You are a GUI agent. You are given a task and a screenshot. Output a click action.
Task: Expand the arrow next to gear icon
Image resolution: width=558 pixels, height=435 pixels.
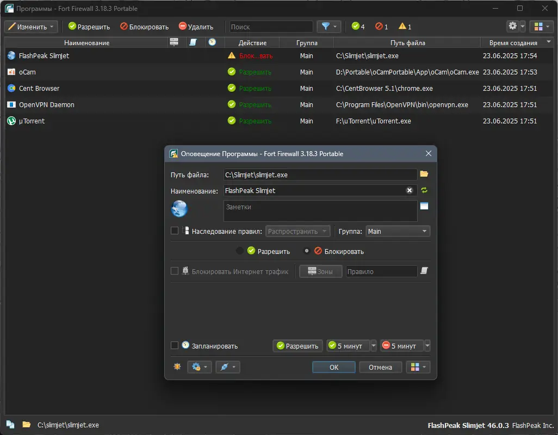click(523, 26)
